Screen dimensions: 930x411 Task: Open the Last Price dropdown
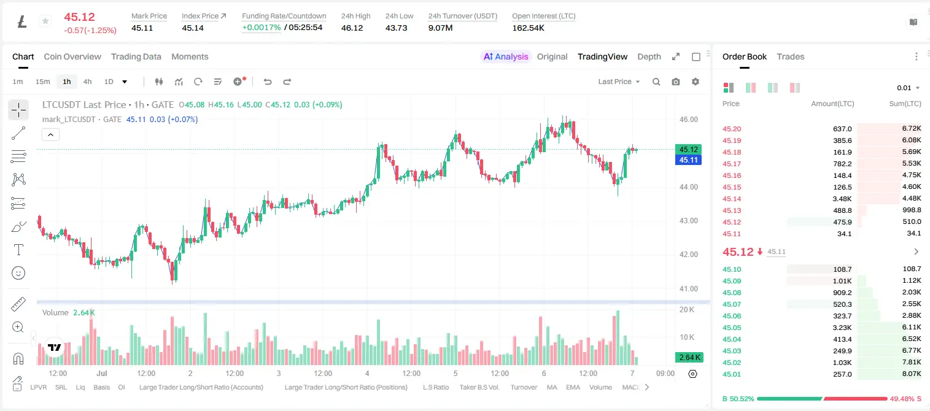pyautogui.click(x=619, y=82)
